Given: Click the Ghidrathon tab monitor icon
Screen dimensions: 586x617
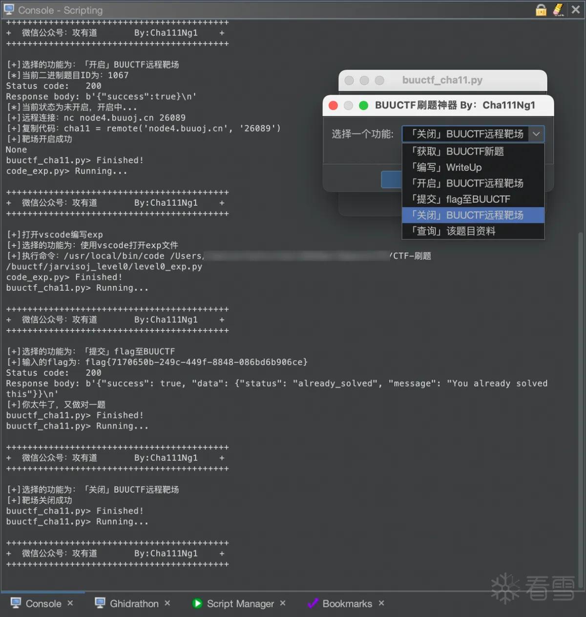Looking at the screenshot, I should point(100,603).
